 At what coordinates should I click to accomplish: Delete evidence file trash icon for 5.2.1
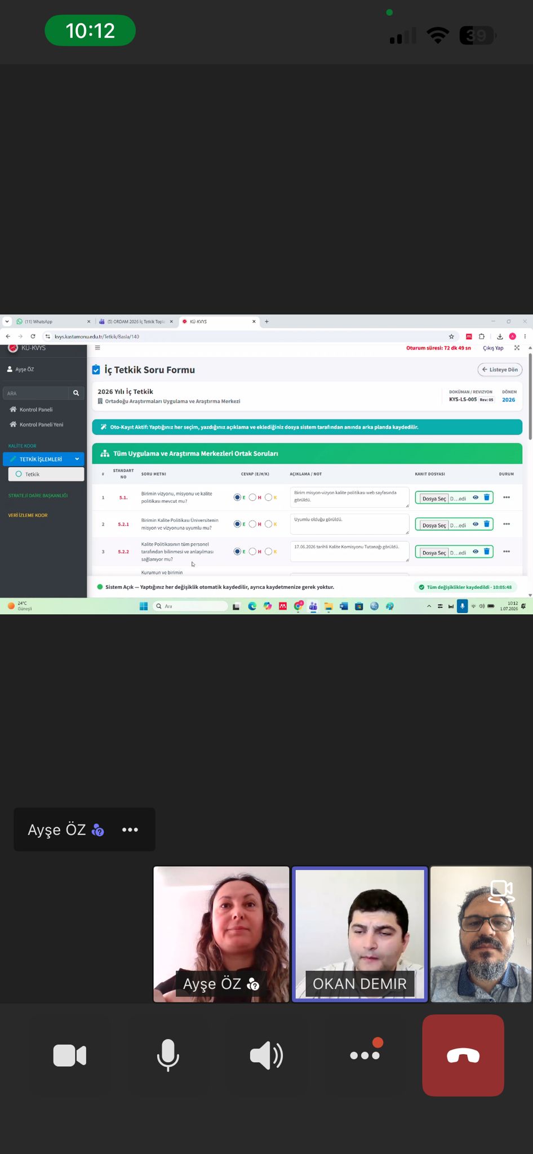point(487,524)
